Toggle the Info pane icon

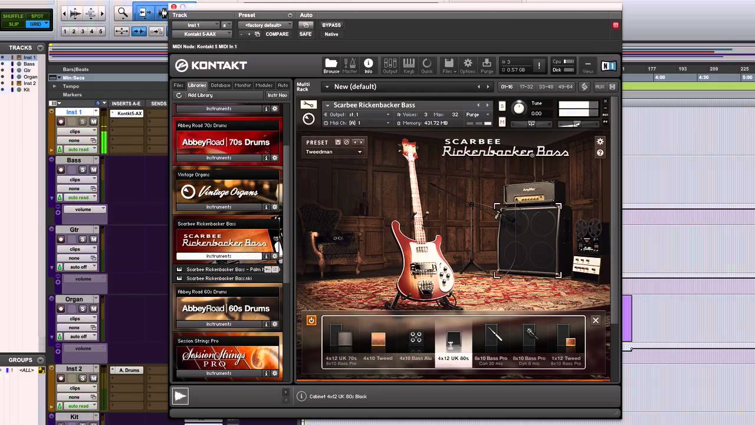[368, 66]
